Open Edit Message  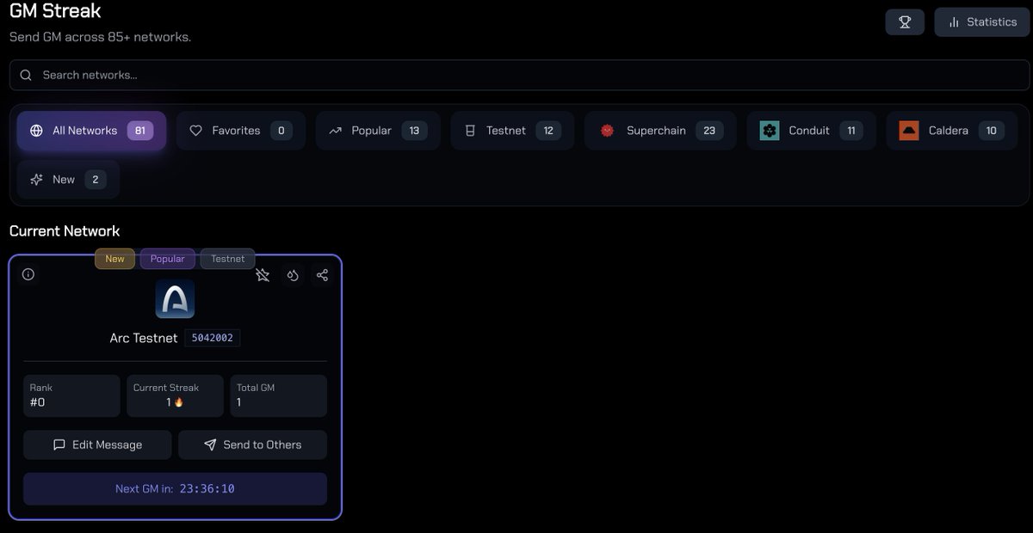pos(97,444)
